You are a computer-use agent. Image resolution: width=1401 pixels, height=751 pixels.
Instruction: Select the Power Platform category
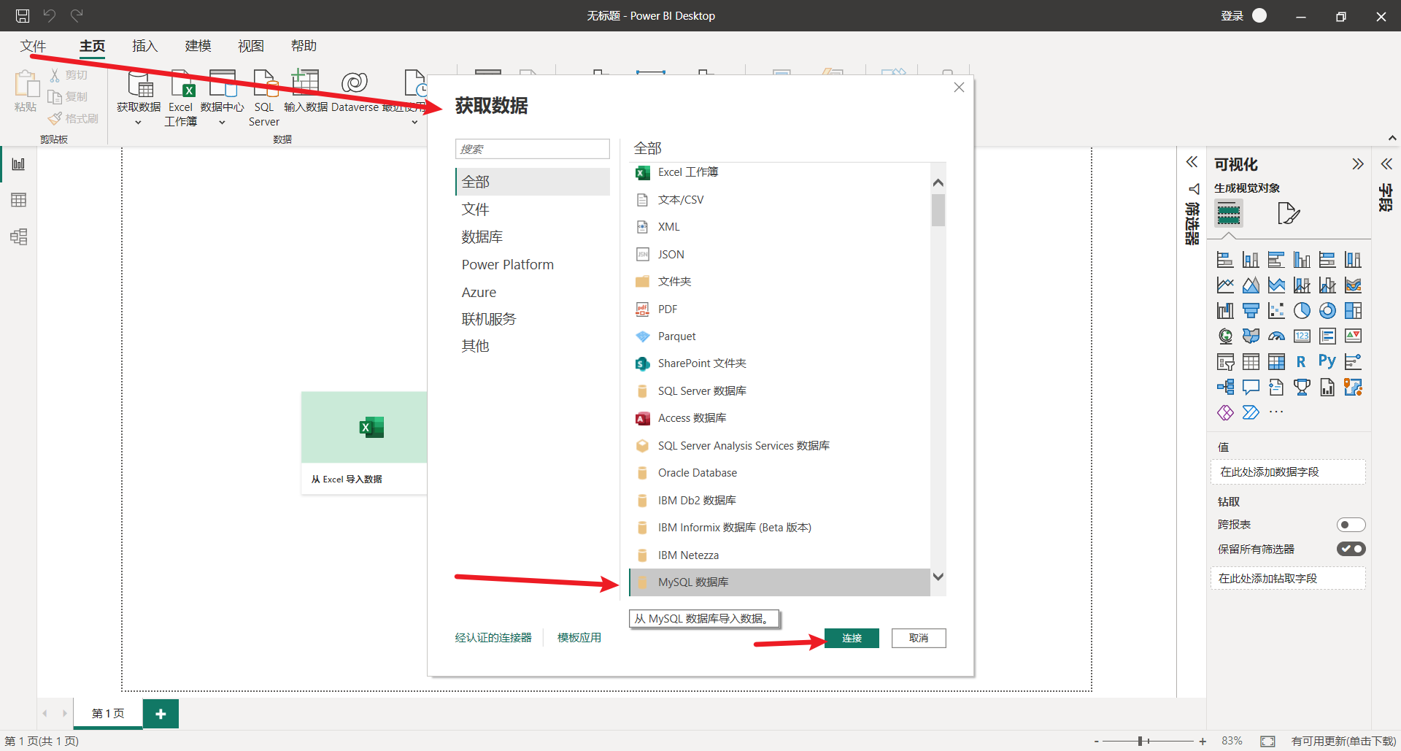(533, 264)
